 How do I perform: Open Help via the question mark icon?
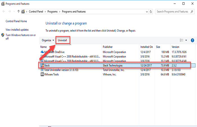[192, 40]
